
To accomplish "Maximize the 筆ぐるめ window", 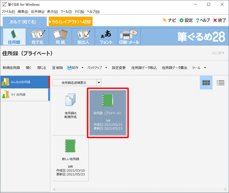I will click(208, 5).
